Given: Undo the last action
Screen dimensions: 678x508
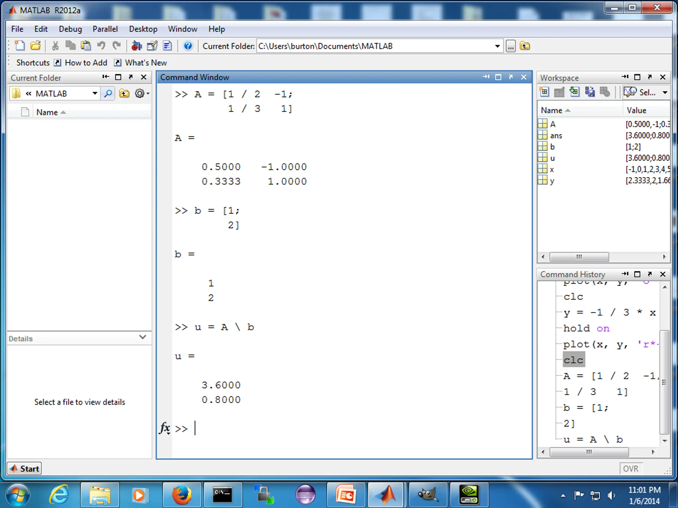Looking at the screenshot, I should (x=101, y=46).
